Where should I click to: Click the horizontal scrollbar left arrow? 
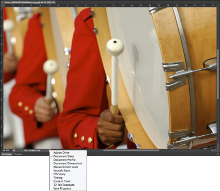(212, 150)
